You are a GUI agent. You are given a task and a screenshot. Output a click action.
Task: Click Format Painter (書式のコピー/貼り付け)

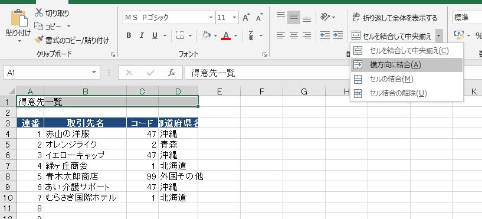tap(72, 40)
